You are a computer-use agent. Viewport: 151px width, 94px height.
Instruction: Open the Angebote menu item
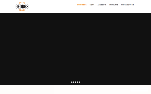coord(102,5)
